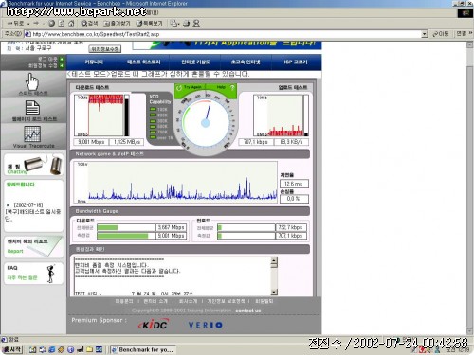Screen dimensions: 474x355
Task: Click the KIDC sponsor logo
Action: coord(154,325)
